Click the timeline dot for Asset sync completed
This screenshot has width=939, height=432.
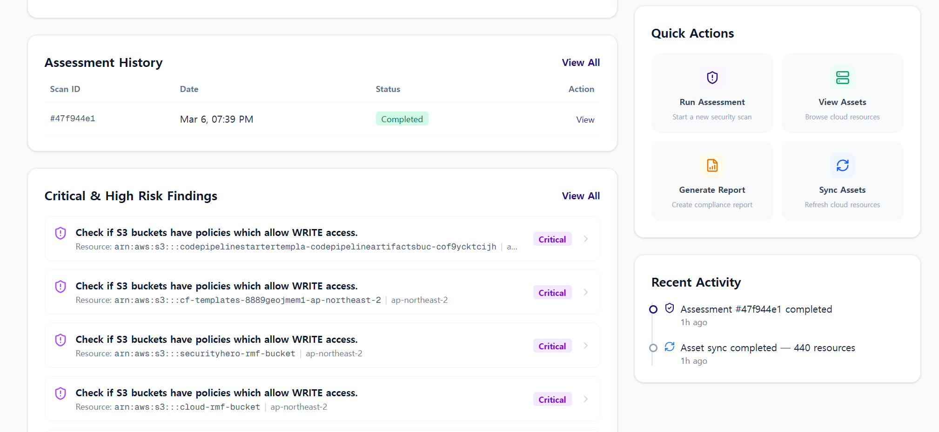coord(653,348)
